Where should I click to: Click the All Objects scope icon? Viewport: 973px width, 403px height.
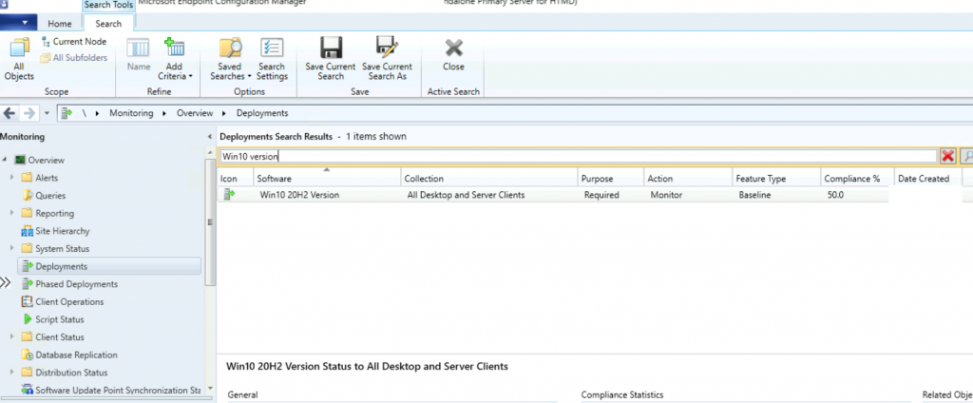[19, 60]
